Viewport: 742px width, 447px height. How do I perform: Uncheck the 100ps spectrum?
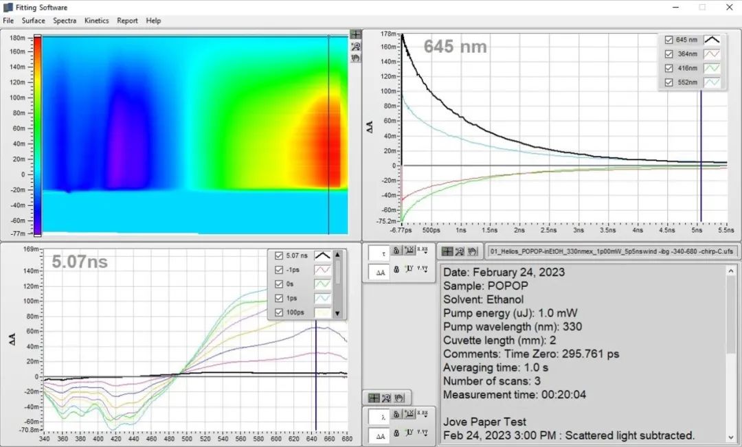tap(279, 312)
